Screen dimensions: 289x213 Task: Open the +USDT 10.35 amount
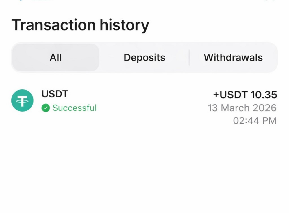(245, 95)
